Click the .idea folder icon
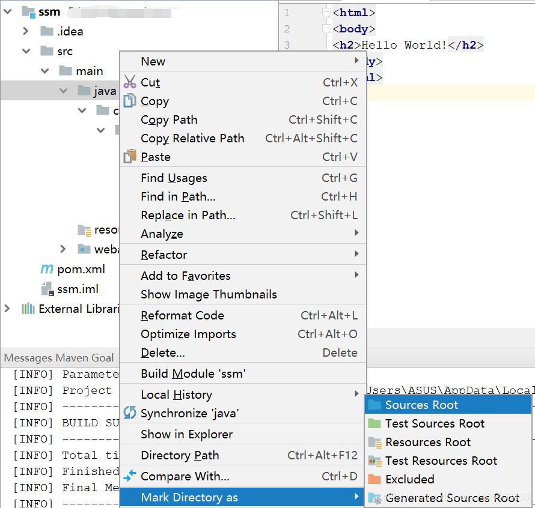 [47, 31]
